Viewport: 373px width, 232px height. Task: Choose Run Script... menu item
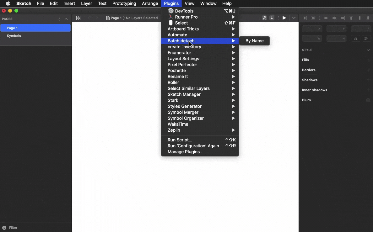pyautogui.click(x=200, y=140)
